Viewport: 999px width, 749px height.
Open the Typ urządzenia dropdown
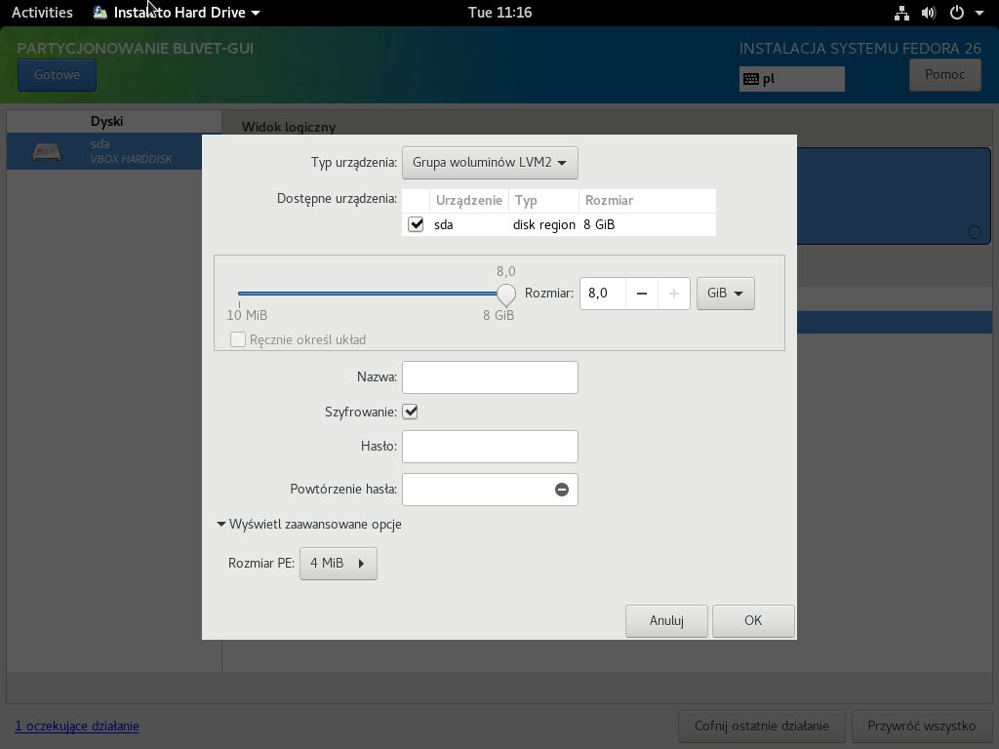(x=490, y=163)
